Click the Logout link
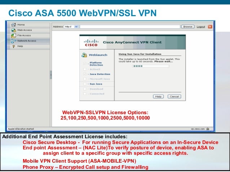Image resolution: width=230 pixels, height=172 pixels. pos(201,27)
